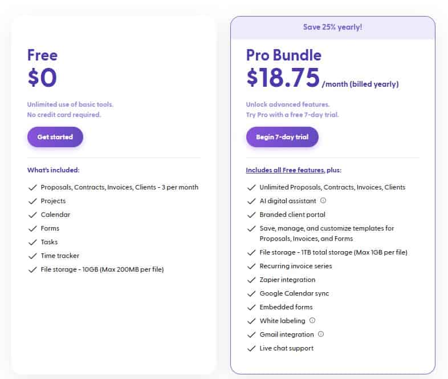Image resolution: width=448 pixels, height=379 pixels.
Task: Click the Embedded forms feature item
Action: pyautogui.click(x=286, y=307)
